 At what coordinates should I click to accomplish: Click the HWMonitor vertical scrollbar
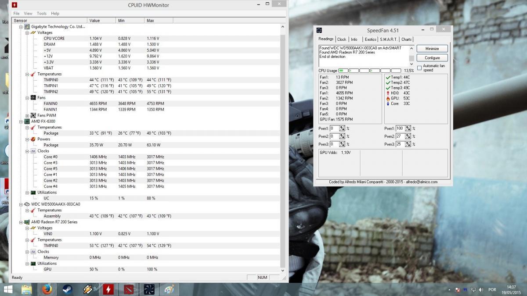pyautogui.click(x=283, y=148)
